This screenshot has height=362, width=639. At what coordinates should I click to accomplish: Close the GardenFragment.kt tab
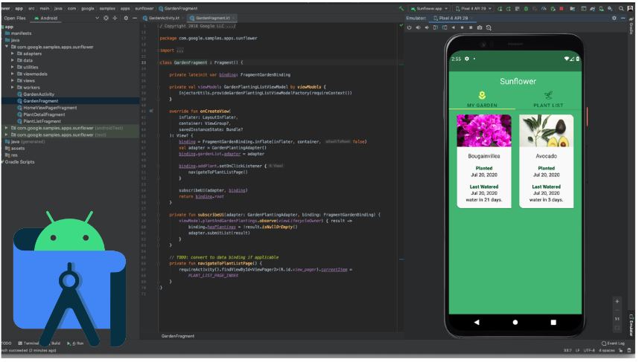[234, 18]
